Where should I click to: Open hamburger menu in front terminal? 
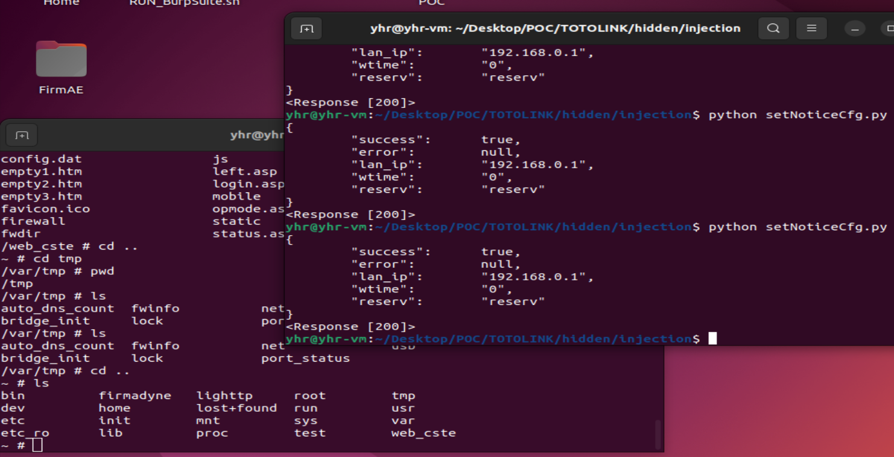coord(811,28)
